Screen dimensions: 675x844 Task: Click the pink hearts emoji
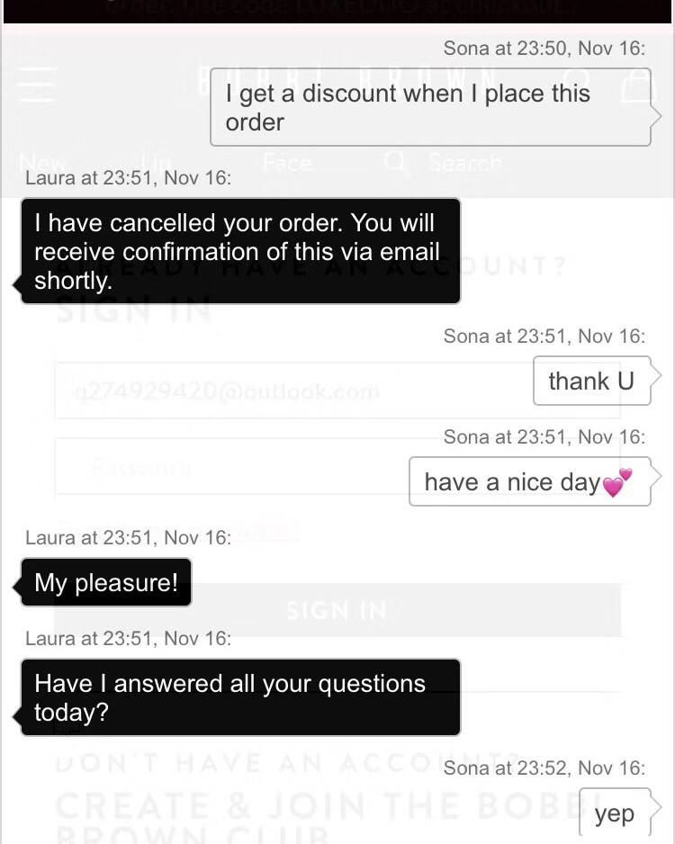617,483
